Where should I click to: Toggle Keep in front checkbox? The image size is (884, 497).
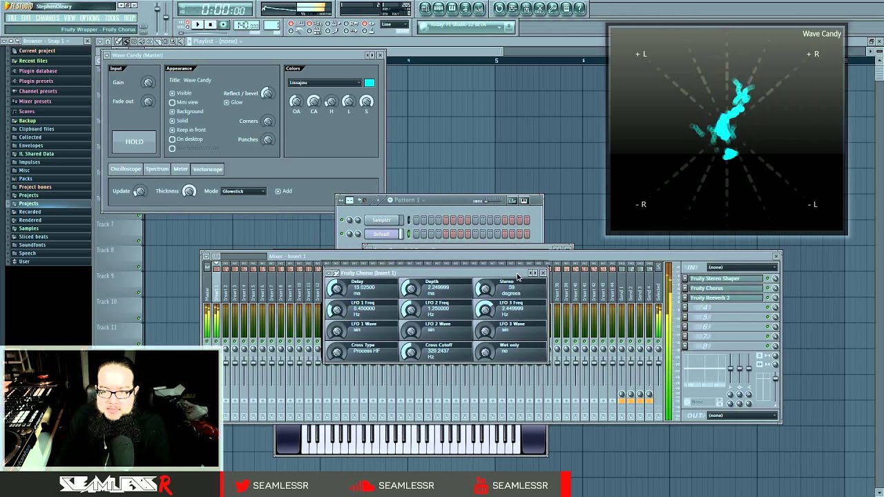pyautogui.click(x=172, y=130)
